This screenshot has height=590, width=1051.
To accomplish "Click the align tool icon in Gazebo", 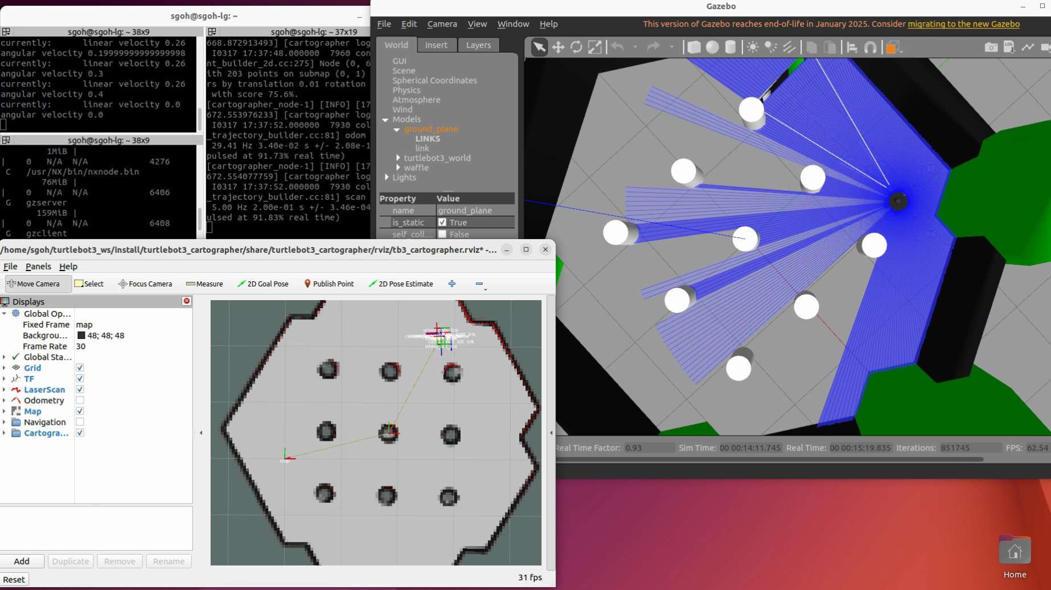I will click(852, 47).
